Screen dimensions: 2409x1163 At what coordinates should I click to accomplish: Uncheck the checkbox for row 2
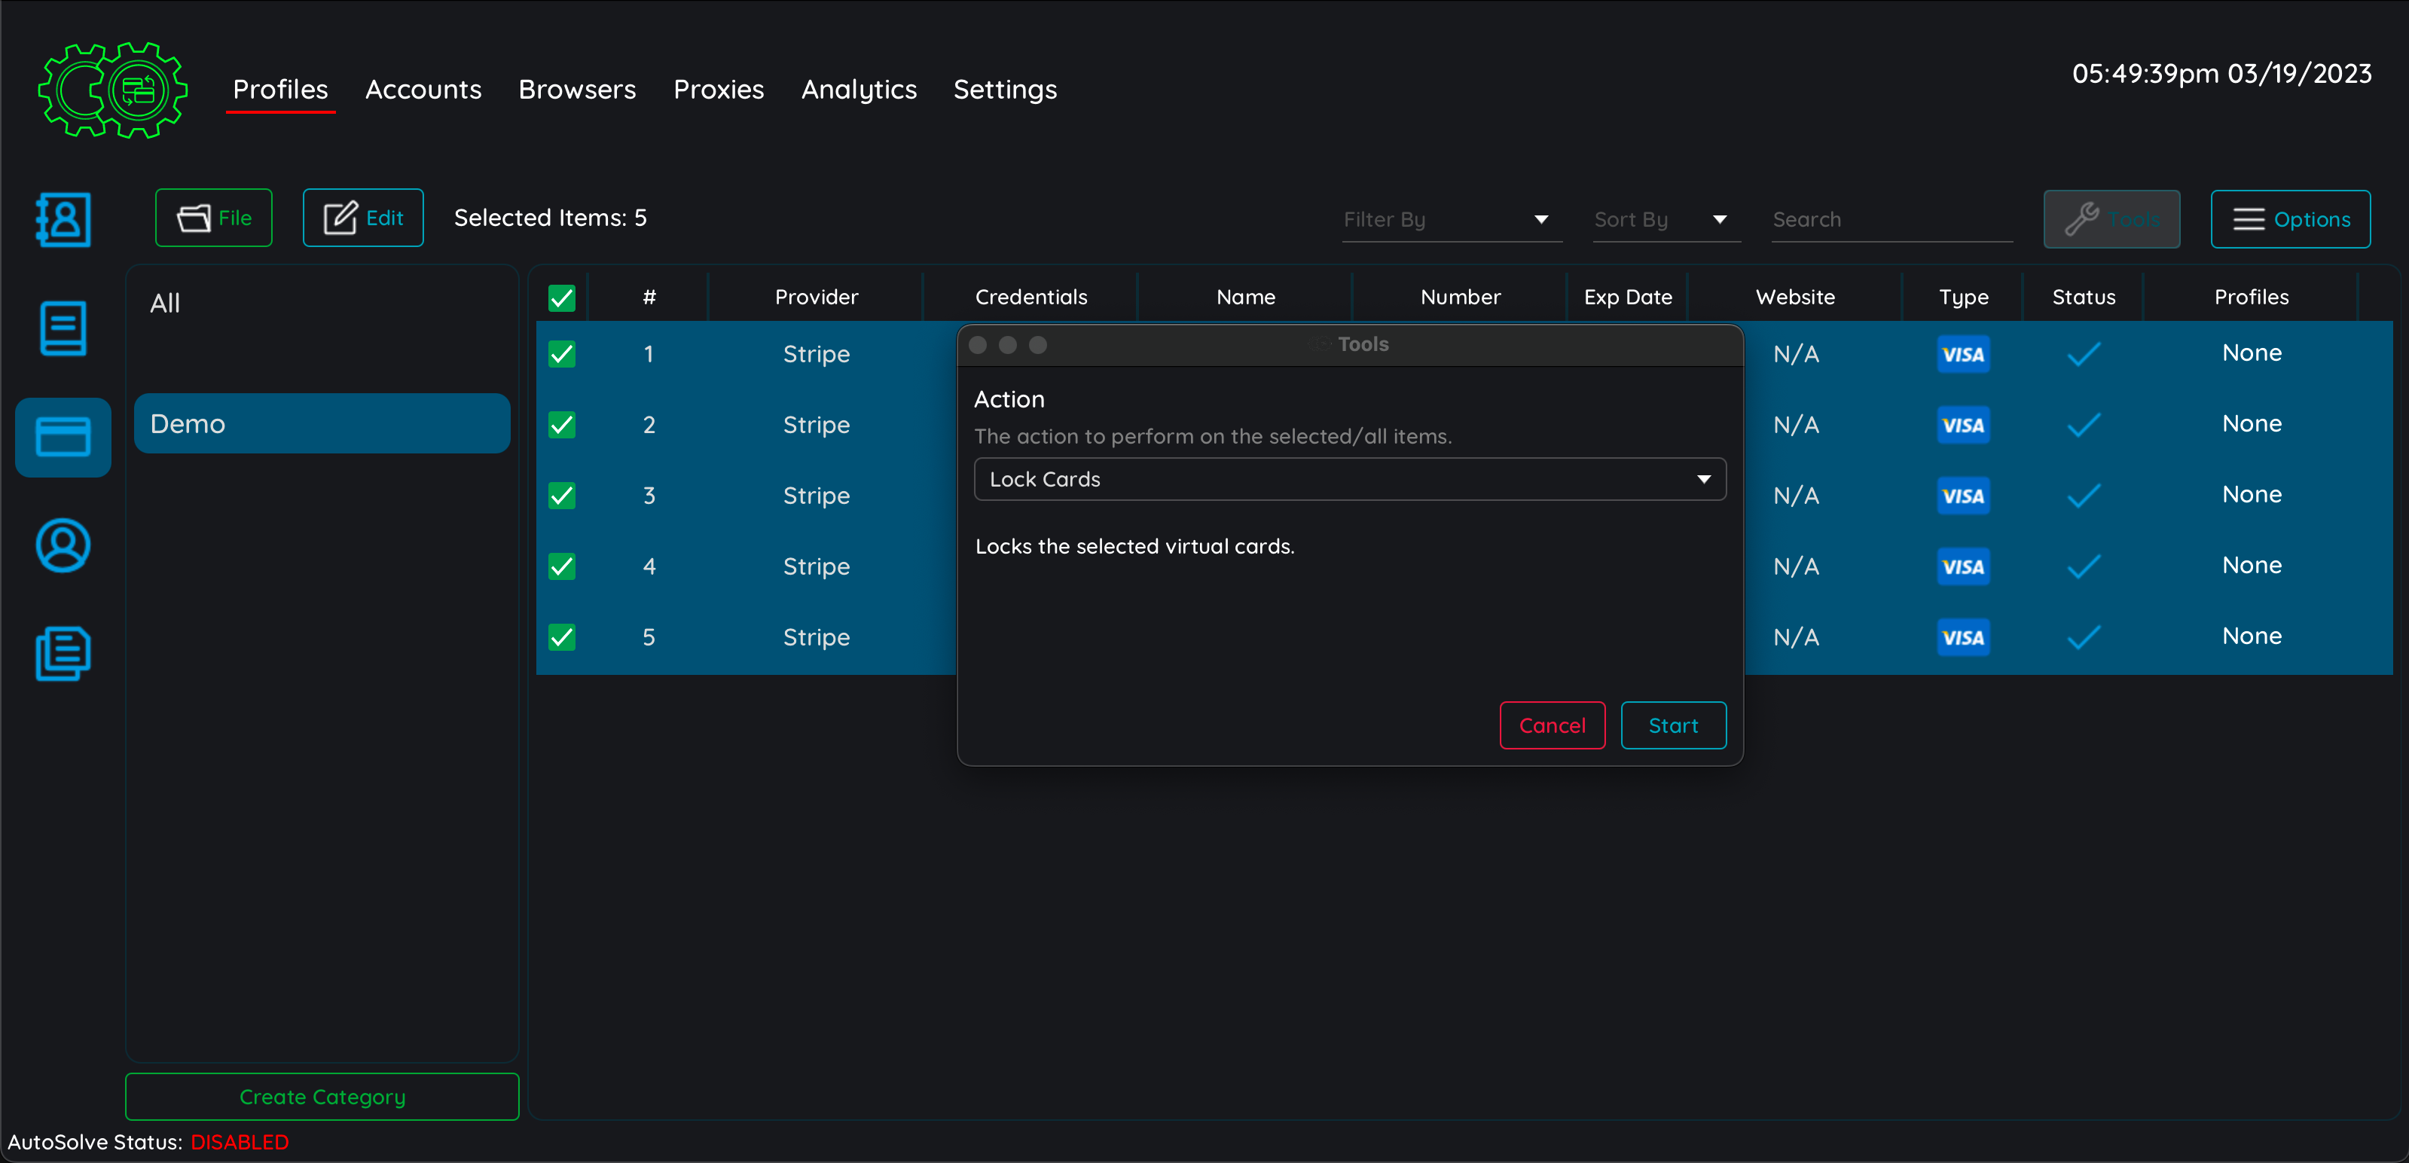click(x=561, y=426)
